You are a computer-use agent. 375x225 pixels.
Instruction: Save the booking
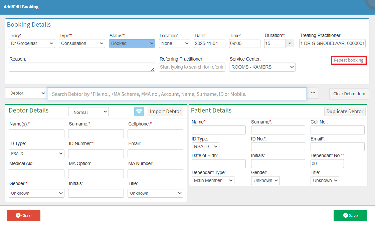[350, 216]
